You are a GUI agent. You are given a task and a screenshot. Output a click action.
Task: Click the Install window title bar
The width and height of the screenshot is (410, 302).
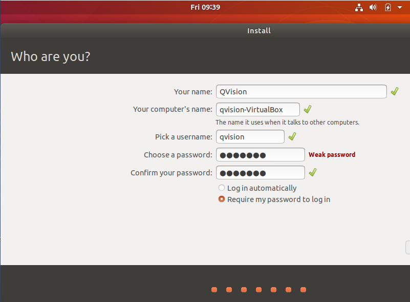258,31
